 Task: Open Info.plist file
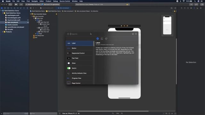[10, 29]
